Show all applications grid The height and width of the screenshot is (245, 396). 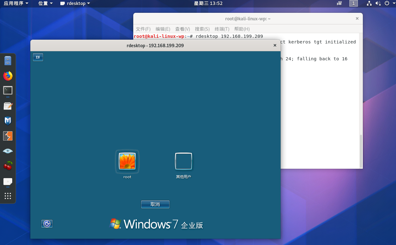[x=8, y=196]
